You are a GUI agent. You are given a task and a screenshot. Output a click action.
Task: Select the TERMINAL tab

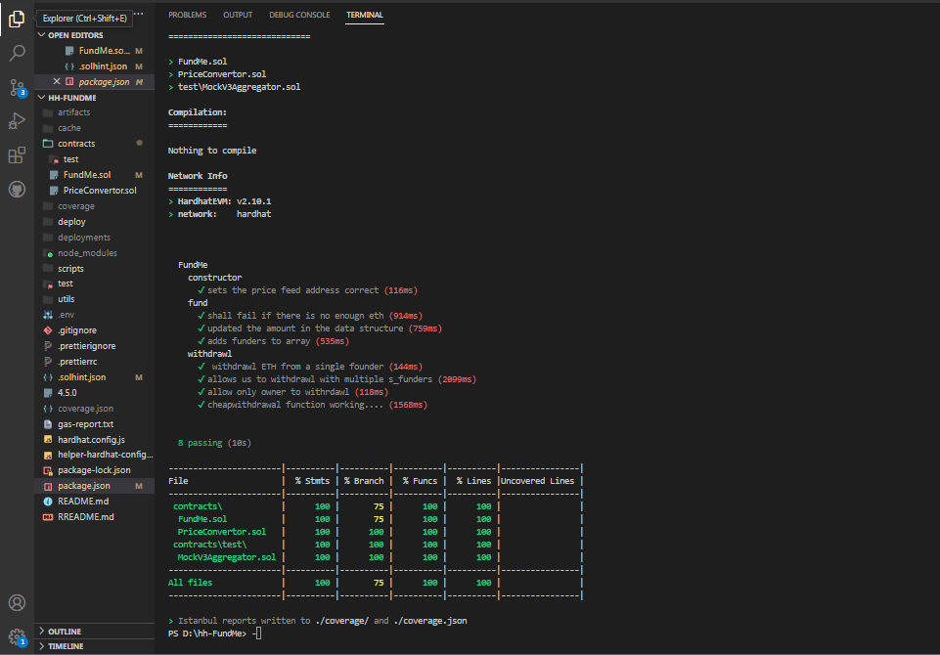tap(365, 15)
